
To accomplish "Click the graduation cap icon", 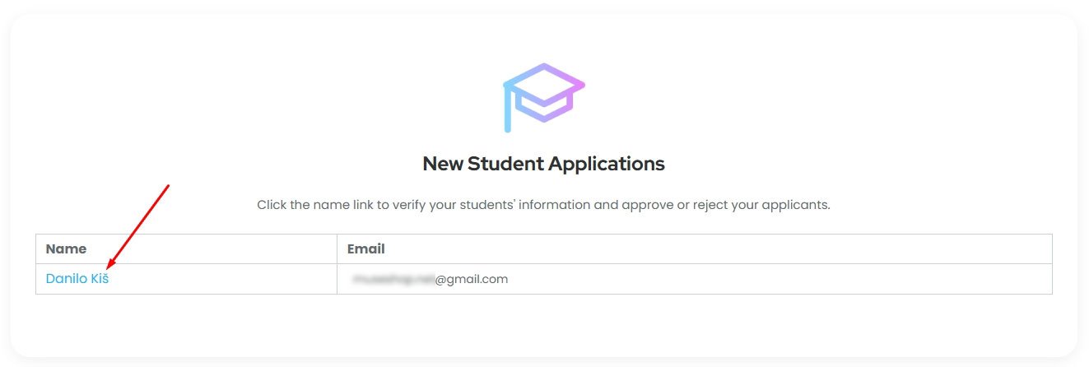I will (x=543, y=97).
